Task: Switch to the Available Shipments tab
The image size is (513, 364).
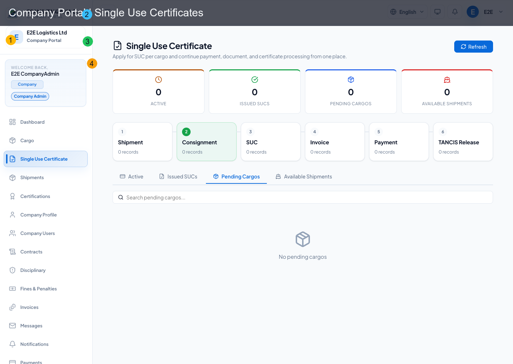Action: tap(304, 177)
